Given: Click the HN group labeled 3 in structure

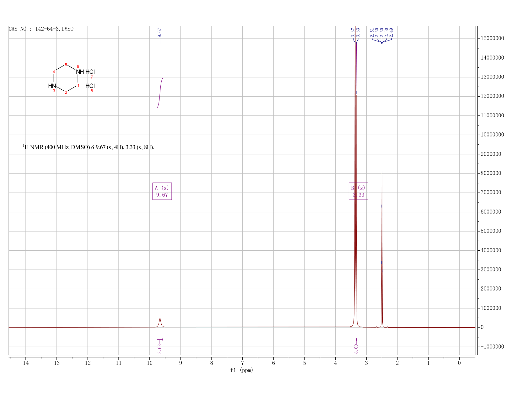Looking at the screenshot, I should [x=52, y=86].
